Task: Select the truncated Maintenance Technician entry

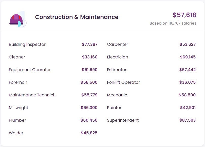Action: pyautogui.click(x=33, y=95)
